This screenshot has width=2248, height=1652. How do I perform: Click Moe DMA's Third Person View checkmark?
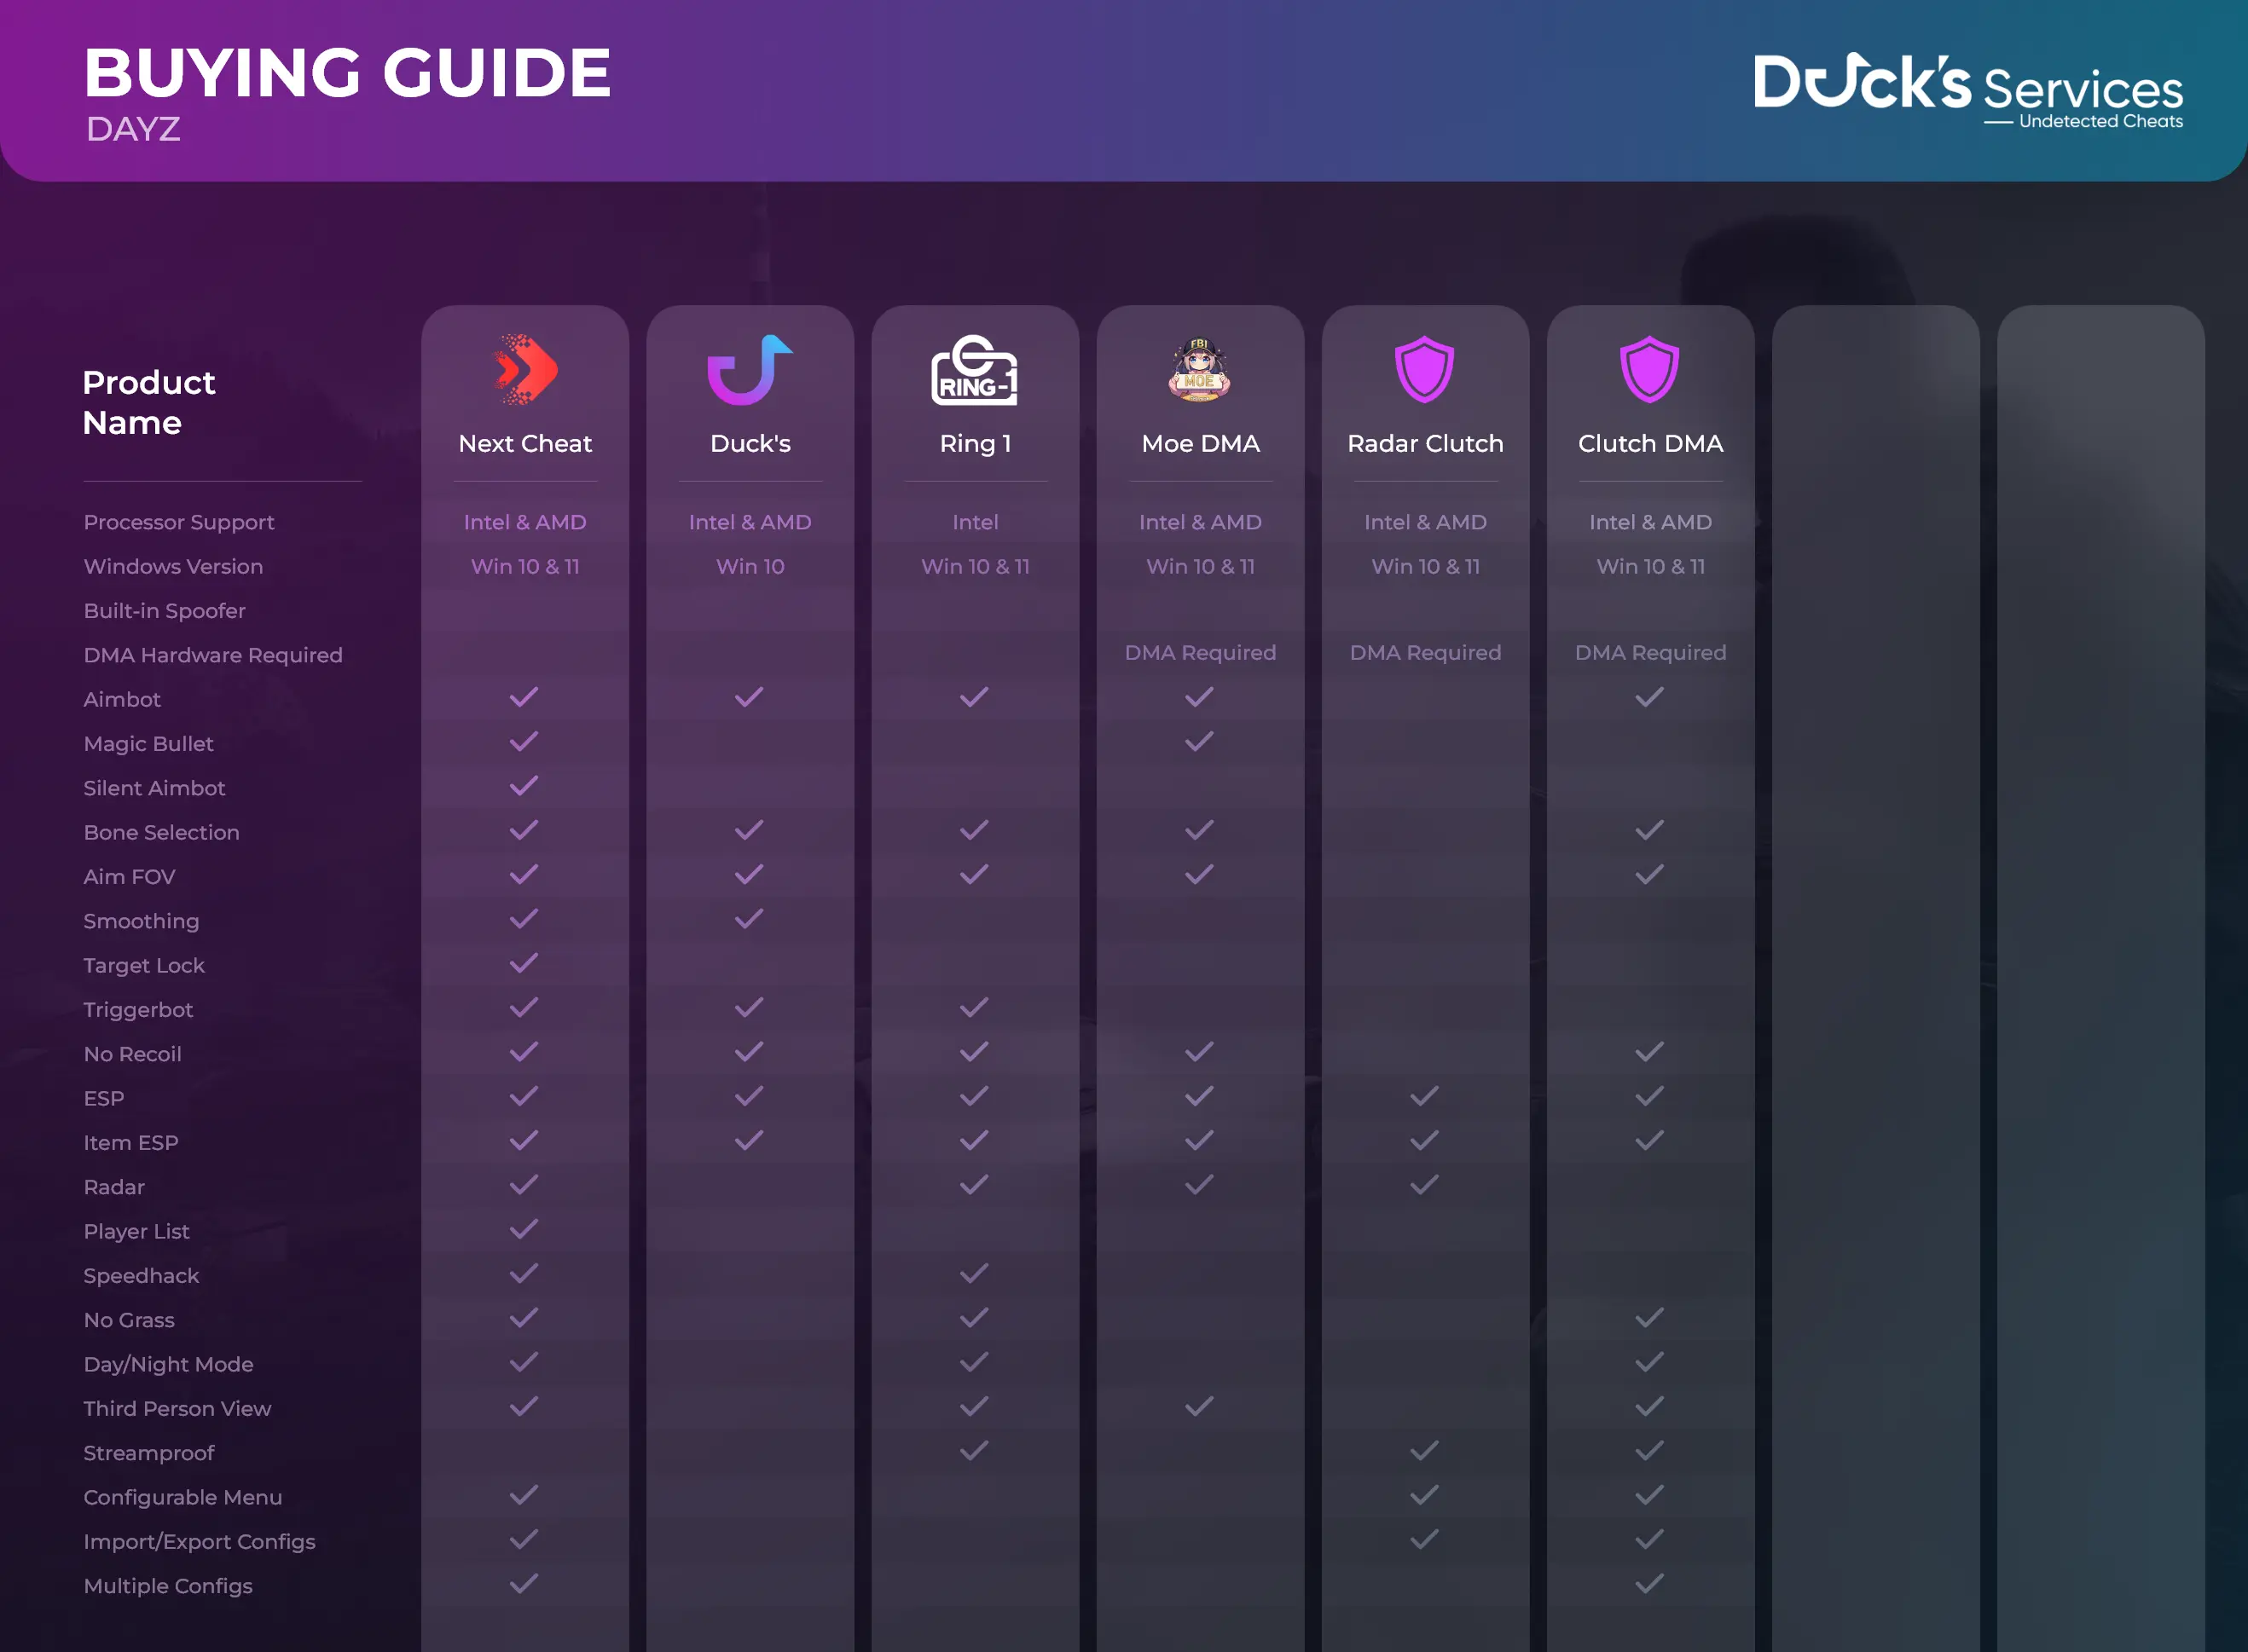point(1200,1406)
